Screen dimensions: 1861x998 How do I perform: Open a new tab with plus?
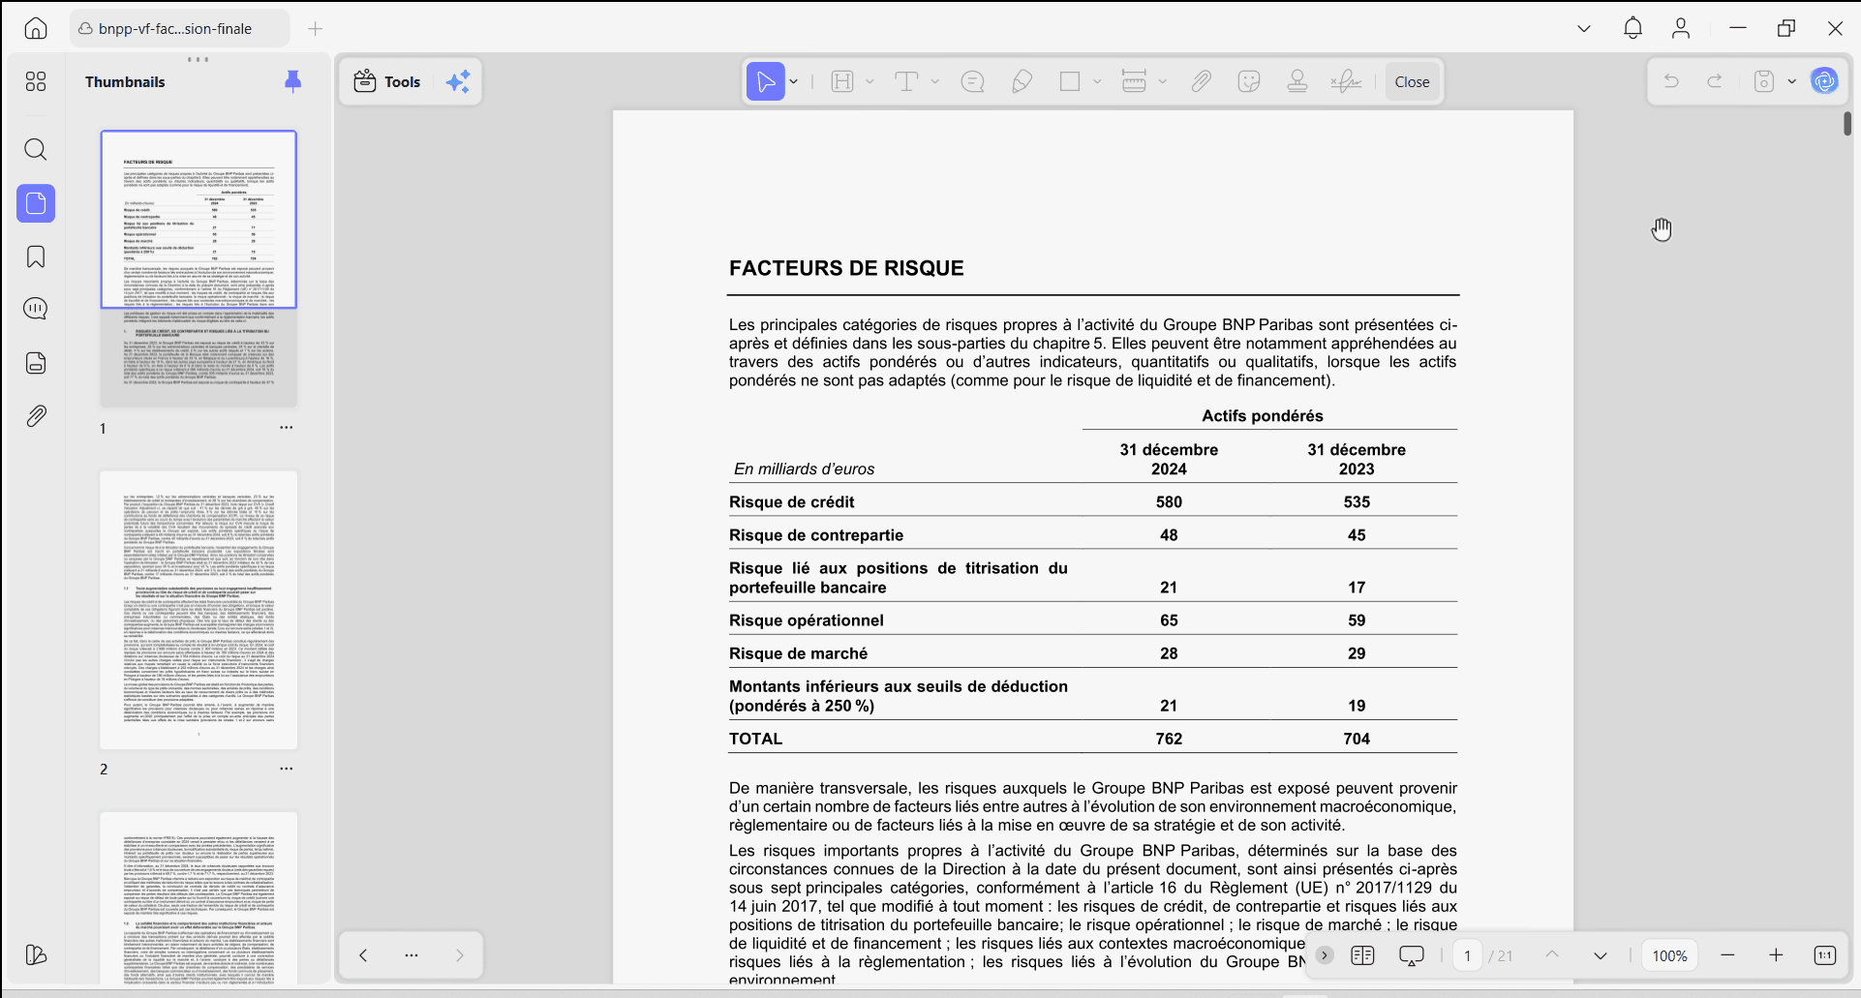pyautogui.click(x=315, y=29)
